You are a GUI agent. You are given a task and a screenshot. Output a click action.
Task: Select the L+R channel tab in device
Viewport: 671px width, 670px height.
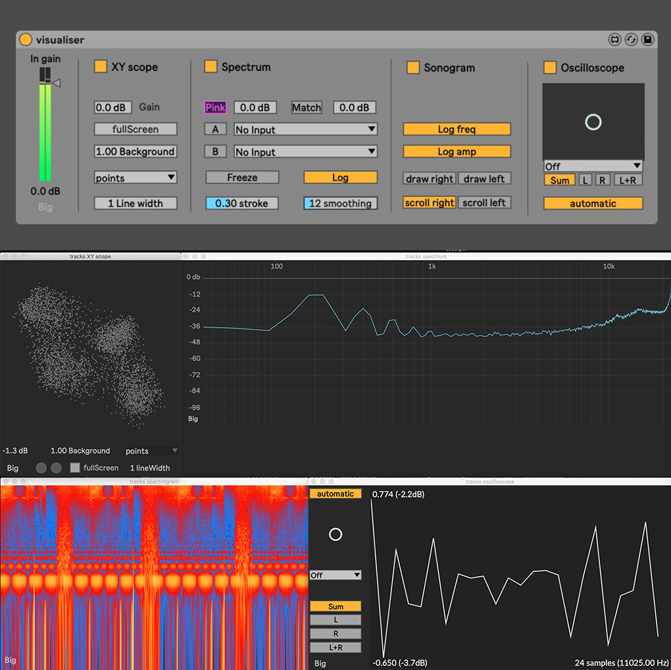(x=629, y=180)
